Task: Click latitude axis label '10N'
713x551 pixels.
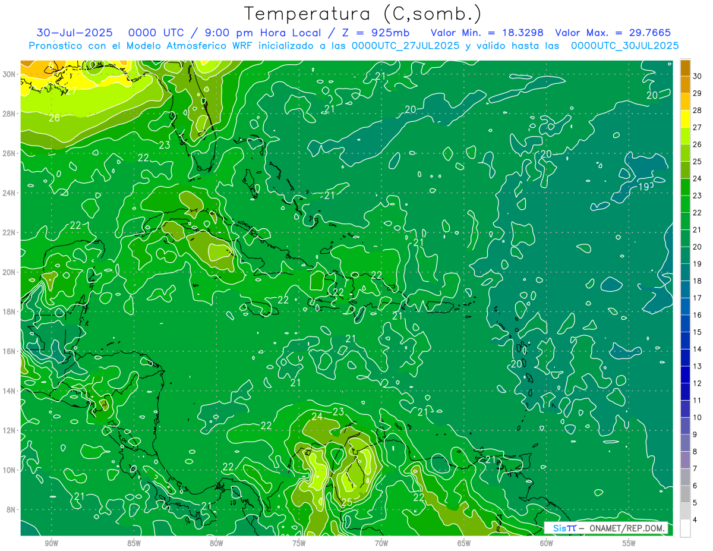Action: pyautogui.click(x=9, y=470)
